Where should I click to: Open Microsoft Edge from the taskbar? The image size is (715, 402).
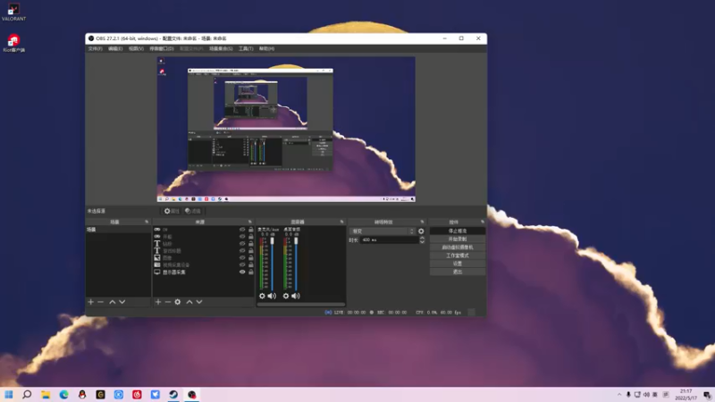[x=63, y=394]
